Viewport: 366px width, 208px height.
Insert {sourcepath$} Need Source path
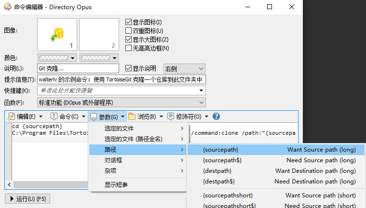pyautogui.click(x=276, y=160)
